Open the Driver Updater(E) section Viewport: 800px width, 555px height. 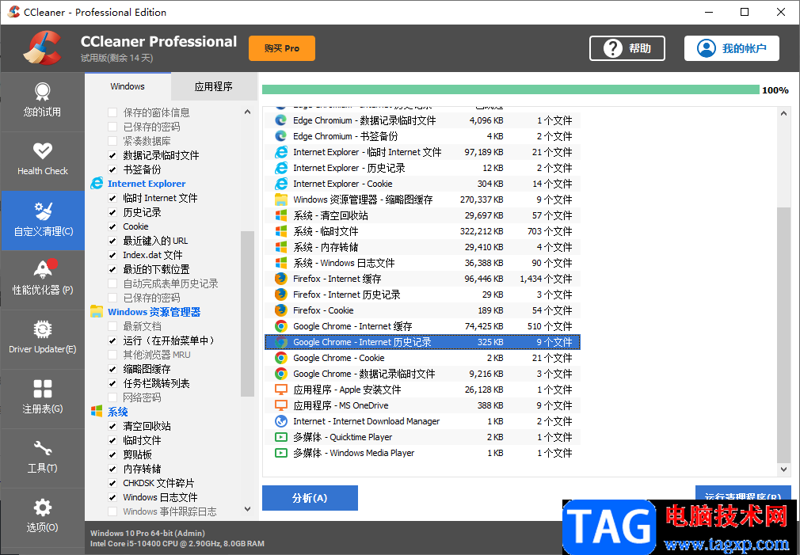point(42,339)
